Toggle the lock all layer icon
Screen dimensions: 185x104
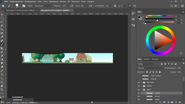(160, 72)
